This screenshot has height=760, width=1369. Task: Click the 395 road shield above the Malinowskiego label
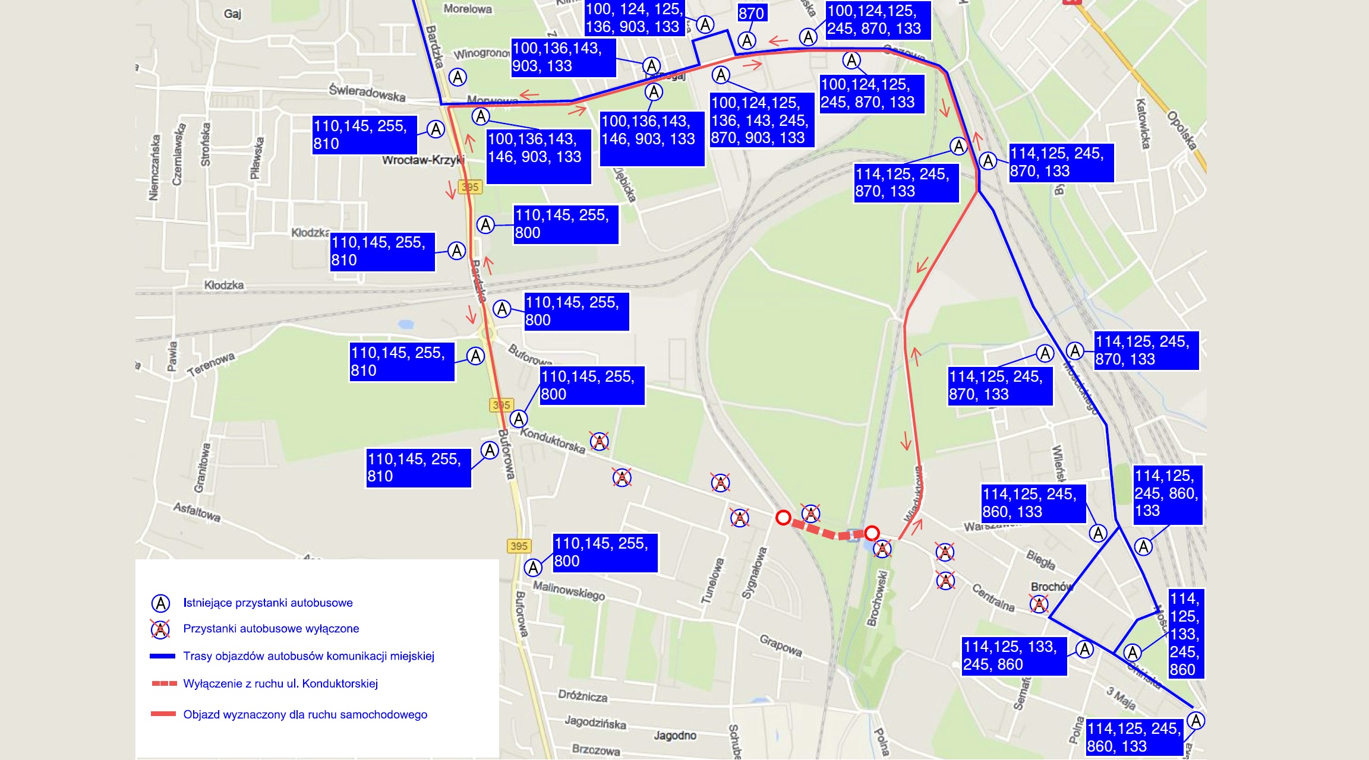click(x=519, y=546)
